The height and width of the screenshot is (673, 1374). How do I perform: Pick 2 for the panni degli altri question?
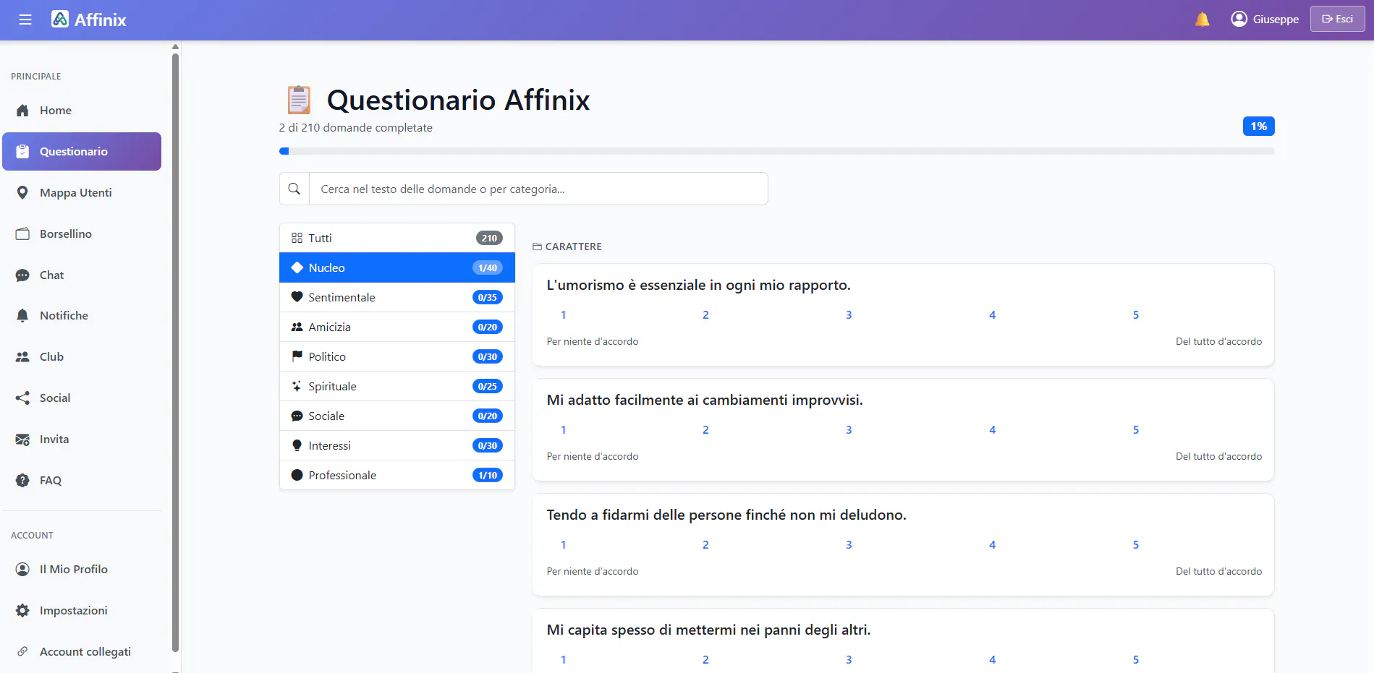(x=705, y=660)
